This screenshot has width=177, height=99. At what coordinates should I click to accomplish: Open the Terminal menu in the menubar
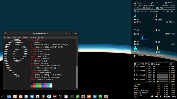[33, 37]
